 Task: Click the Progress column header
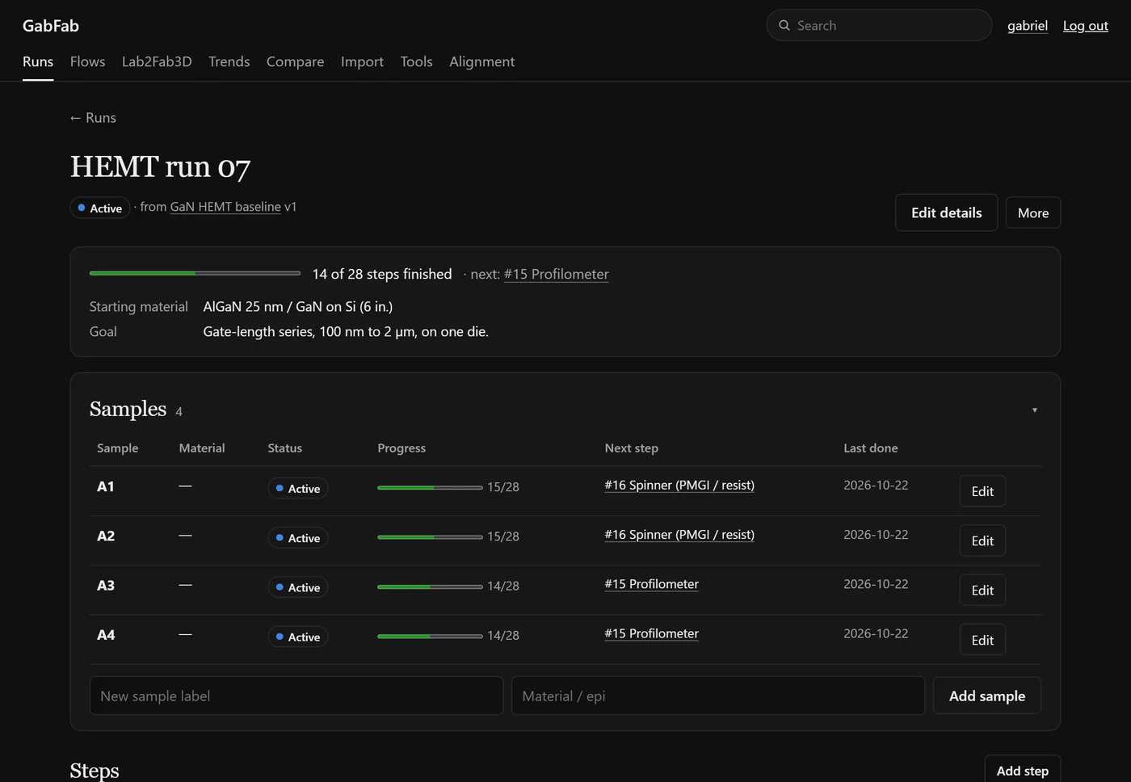[402, 448]
